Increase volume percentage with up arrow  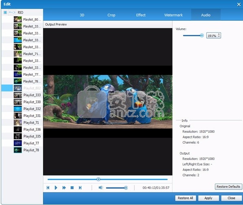[219, 34]
